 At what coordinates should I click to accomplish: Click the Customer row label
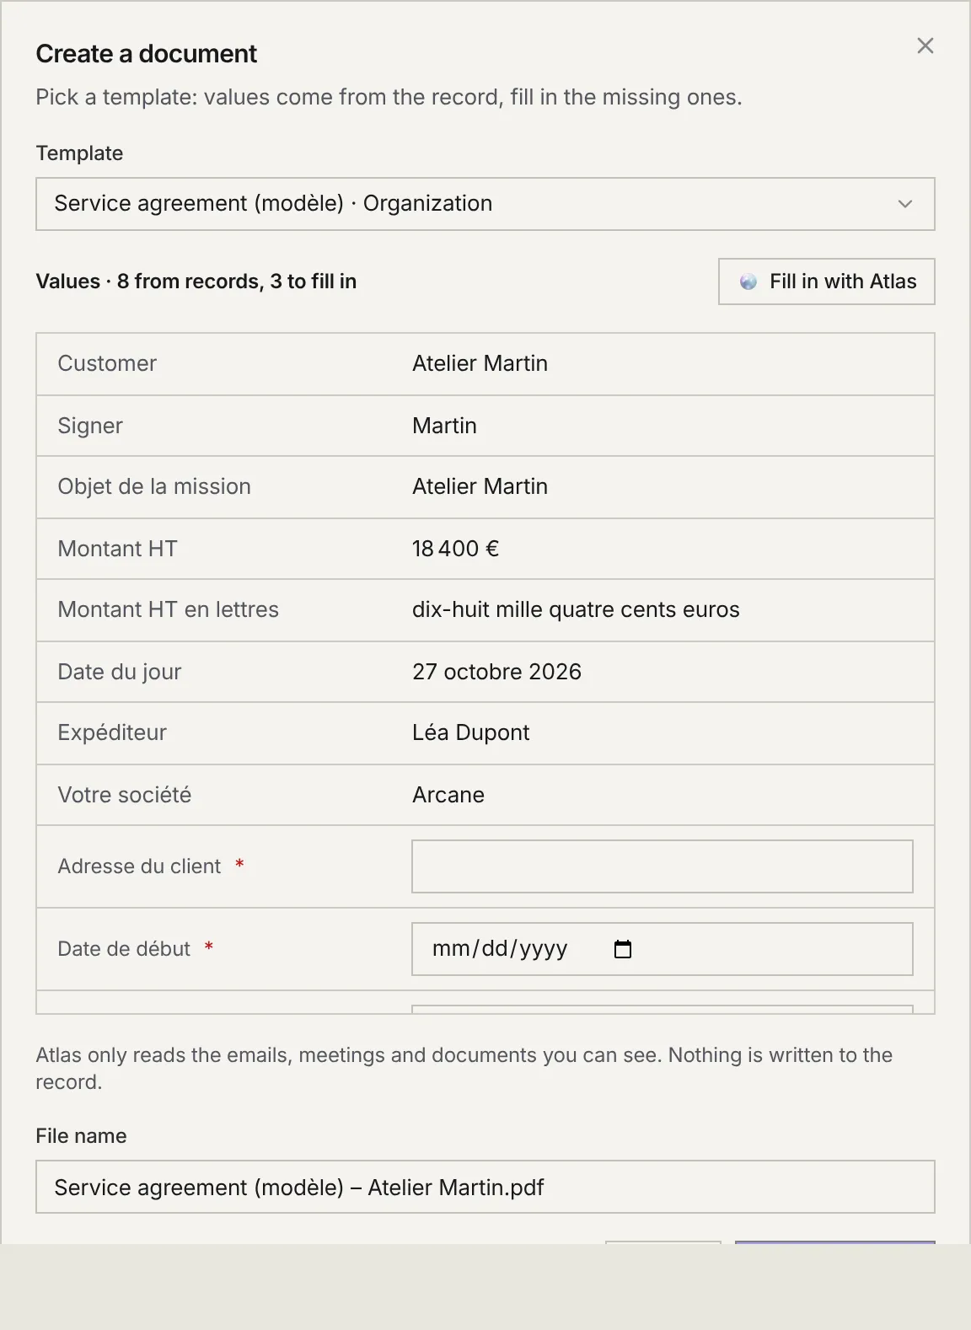click(107, 363)
